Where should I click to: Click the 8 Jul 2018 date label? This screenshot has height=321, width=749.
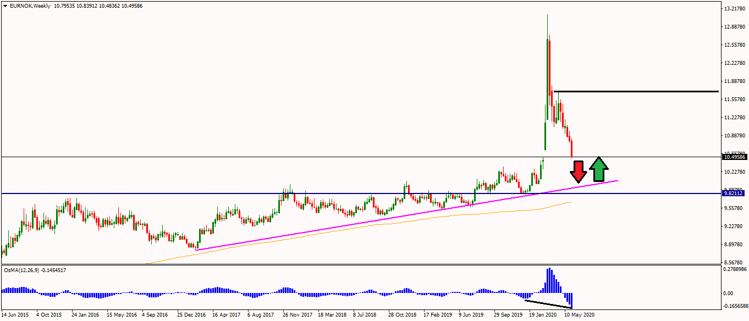coord(365,316)
